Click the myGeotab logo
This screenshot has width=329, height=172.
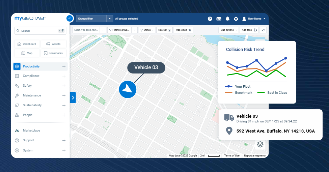coord(30,19)
